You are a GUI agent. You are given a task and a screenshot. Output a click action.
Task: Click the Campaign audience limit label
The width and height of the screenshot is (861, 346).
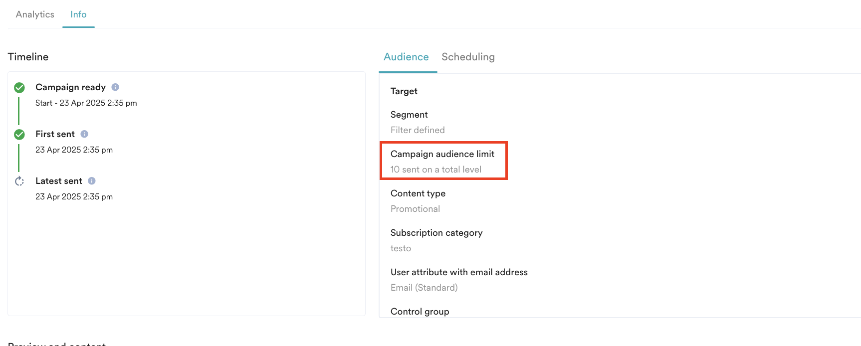[x=442, y=154]
